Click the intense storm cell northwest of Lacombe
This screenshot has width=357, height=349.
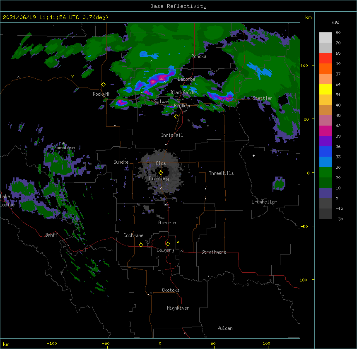161,79
